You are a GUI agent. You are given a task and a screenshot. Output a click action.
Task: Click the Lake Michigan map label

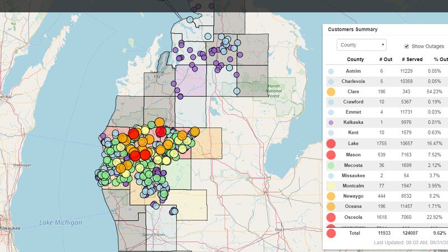pyautogui.click(x=60, y=222)
